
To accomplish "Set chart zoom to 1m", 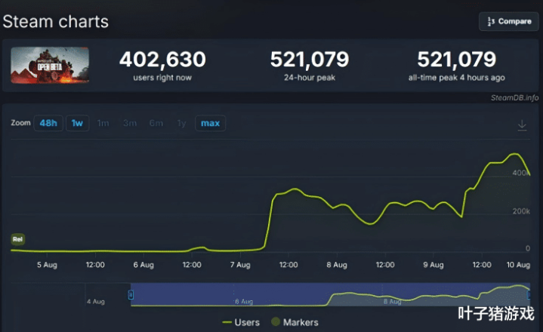I will (103, 123).
